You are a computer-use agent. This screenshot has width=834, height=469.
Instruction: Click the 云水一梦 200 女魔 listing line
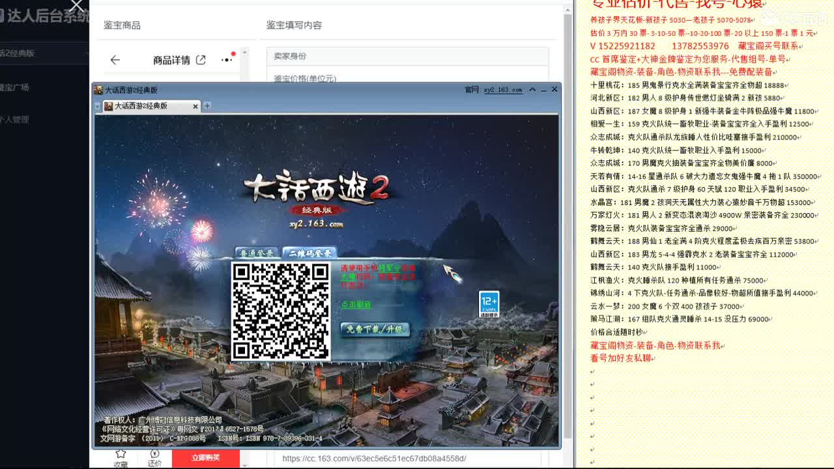pyautogui.click(x=667, y=307)
